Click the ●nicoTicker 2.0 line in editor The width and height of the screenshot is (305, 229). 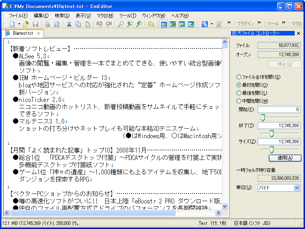[x=39, y=100]
